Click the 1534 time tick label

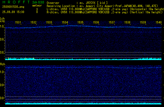click(65, 22)
